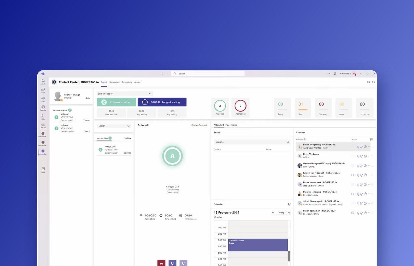Click the Attendant contact search field
This screenshot has width=414, height=266.
click(252, 142)
